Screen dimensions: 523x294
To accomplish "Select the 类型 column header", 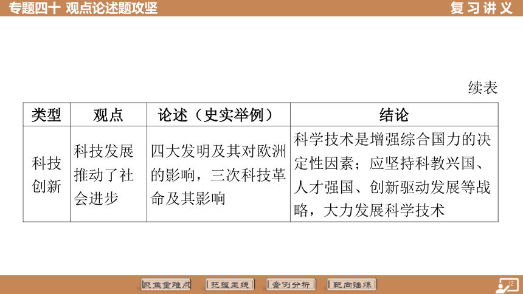I will [46, 115].
